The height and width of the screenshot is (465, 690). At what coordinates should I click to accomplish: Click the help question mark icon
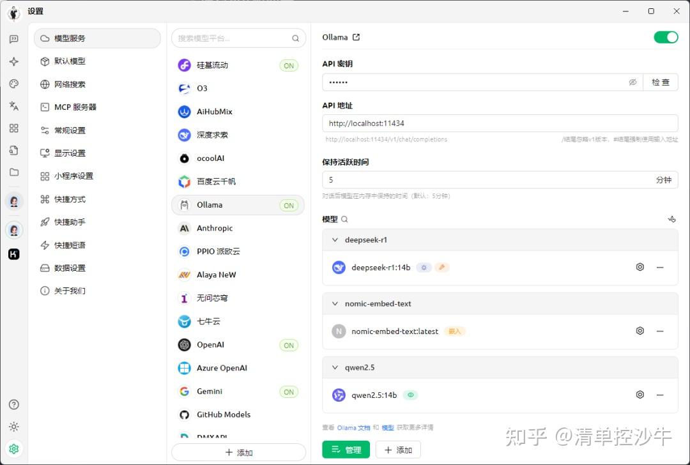(13, 404)
